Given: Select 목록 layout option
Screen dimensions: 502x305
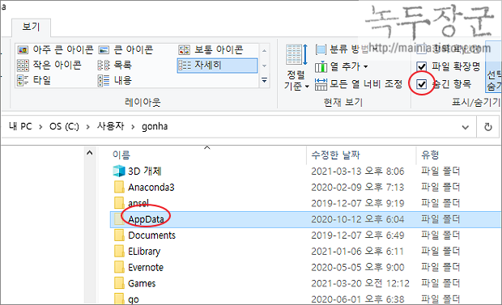Looking at the screenshot, I should pos(115,66).
